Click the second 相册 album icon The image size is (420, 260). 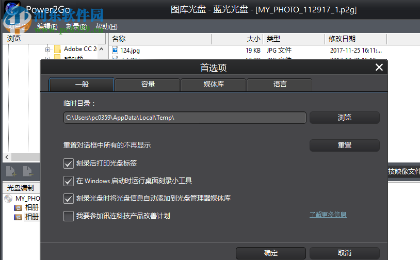coord(18,217)
